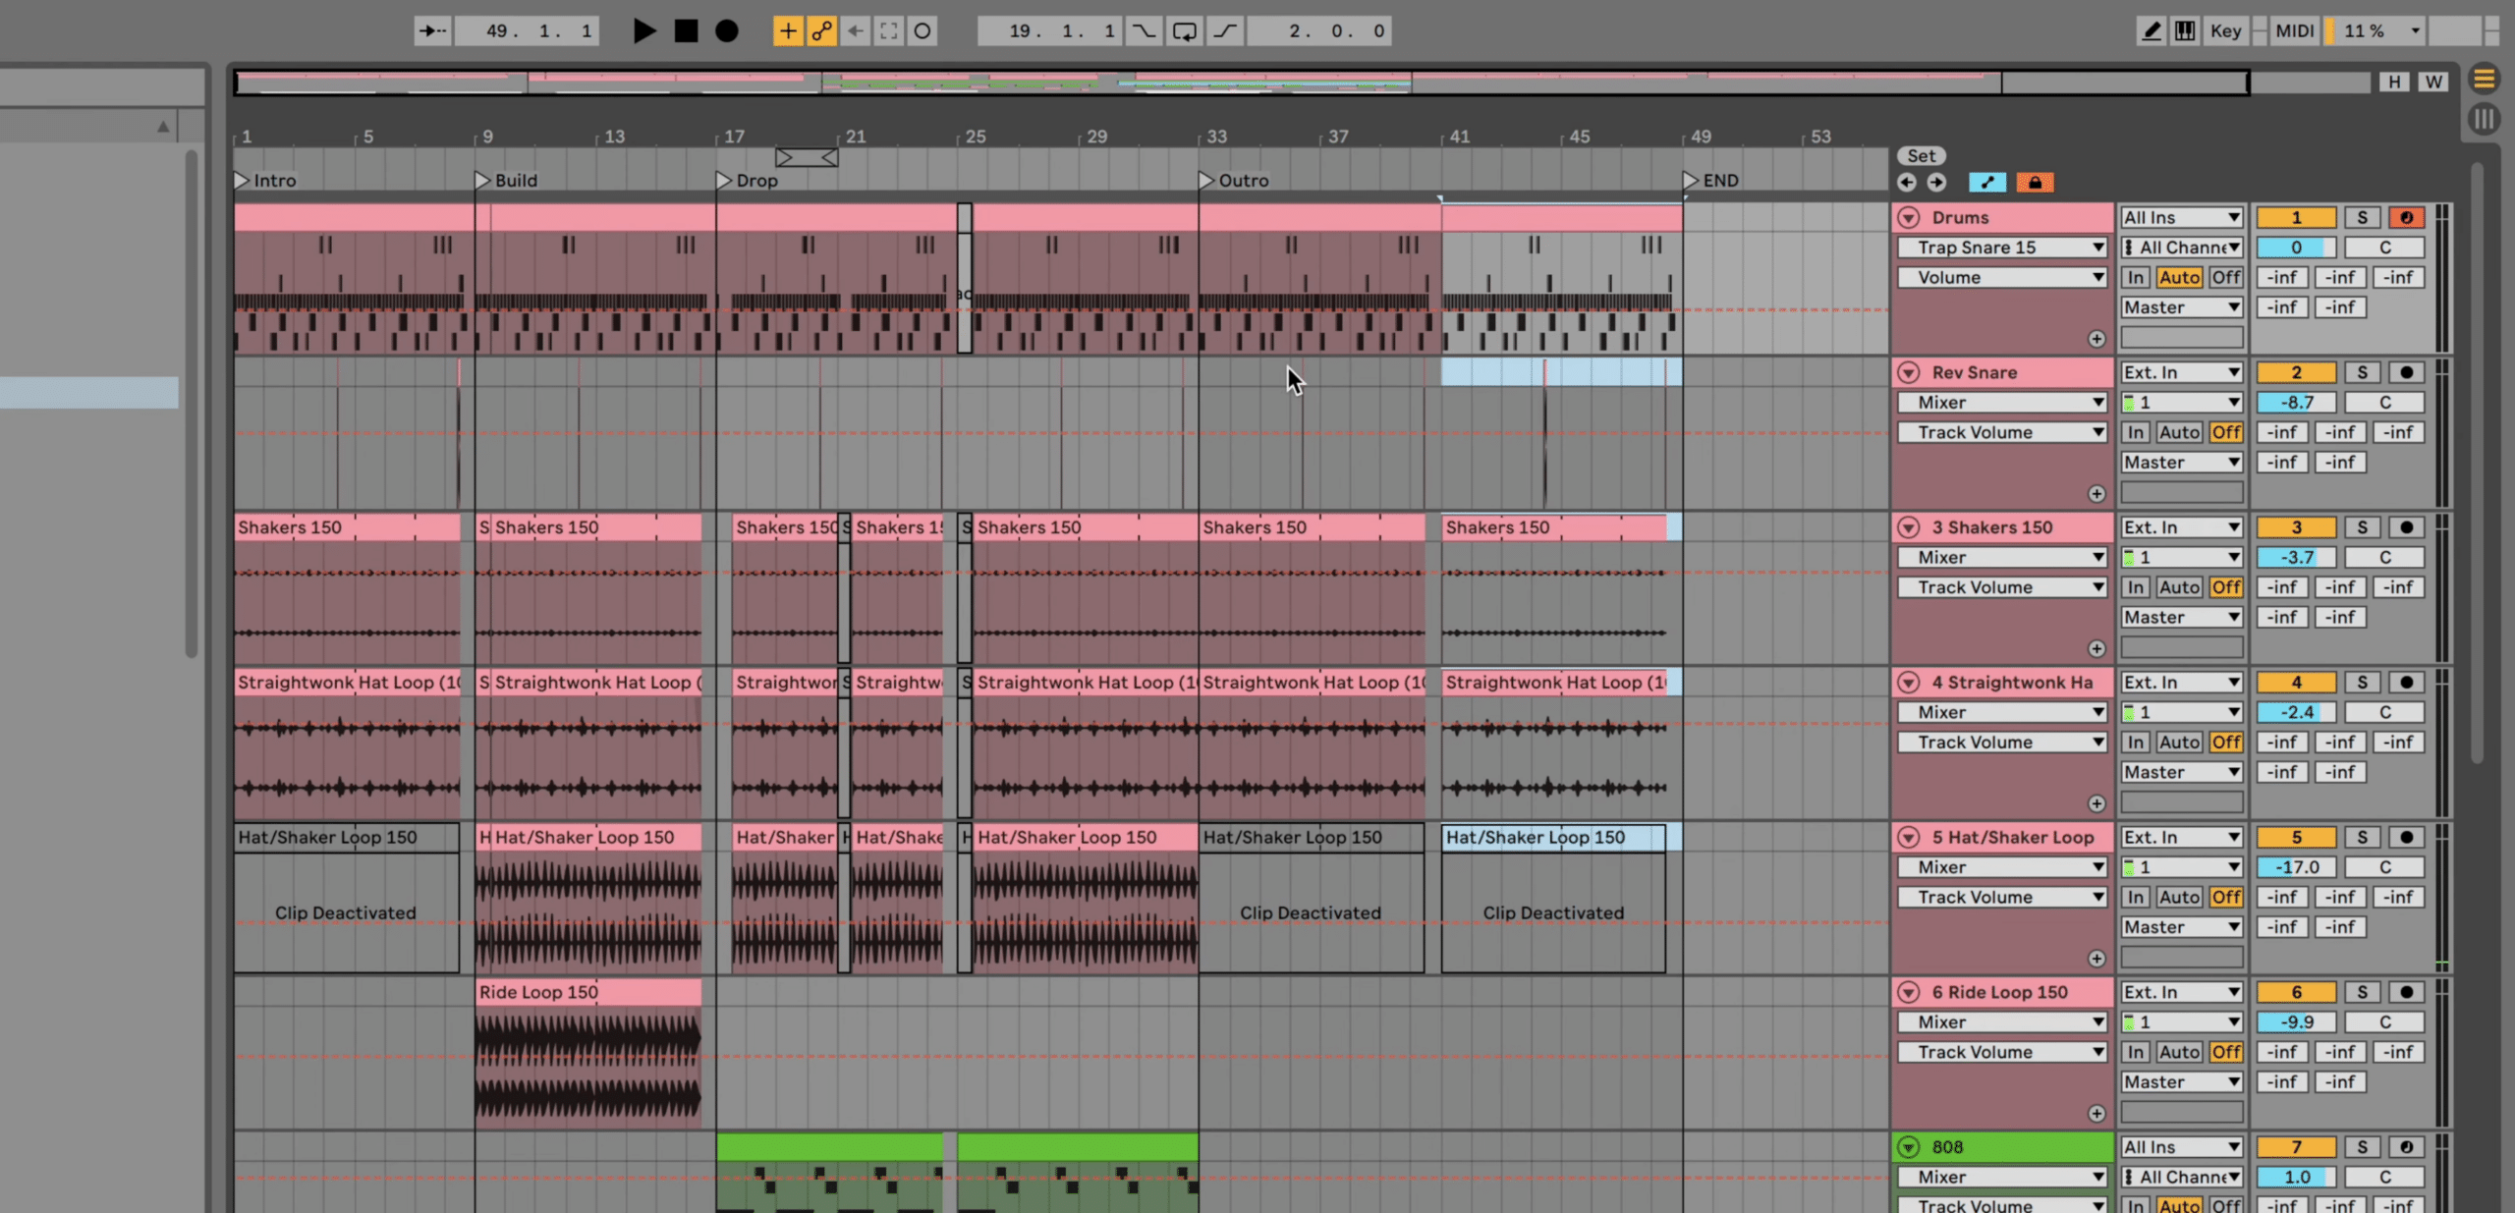
Task: Open the CPU load 11 % dropdown
Action: 2375,31
